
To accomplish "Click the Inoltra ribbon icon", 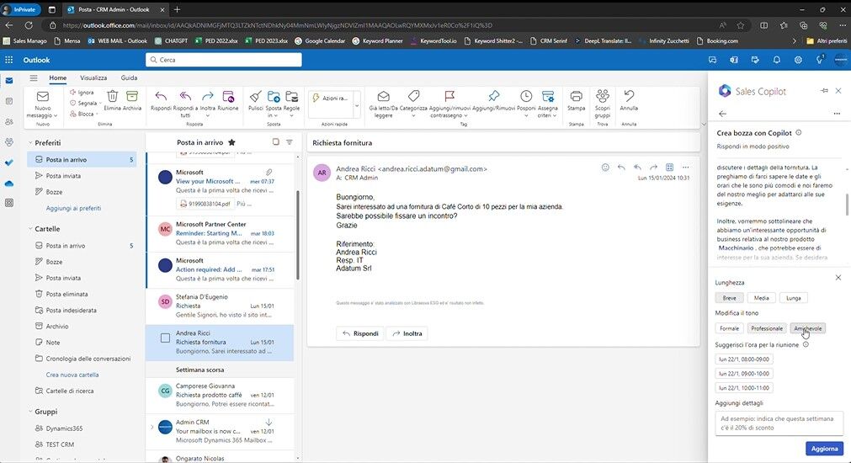I will pos(207,96).
